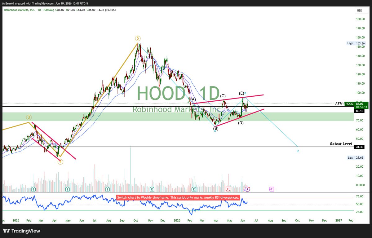372x238 pixels.
Task: Click the green earnings marker near February 2025
Action: coord(33,189)
